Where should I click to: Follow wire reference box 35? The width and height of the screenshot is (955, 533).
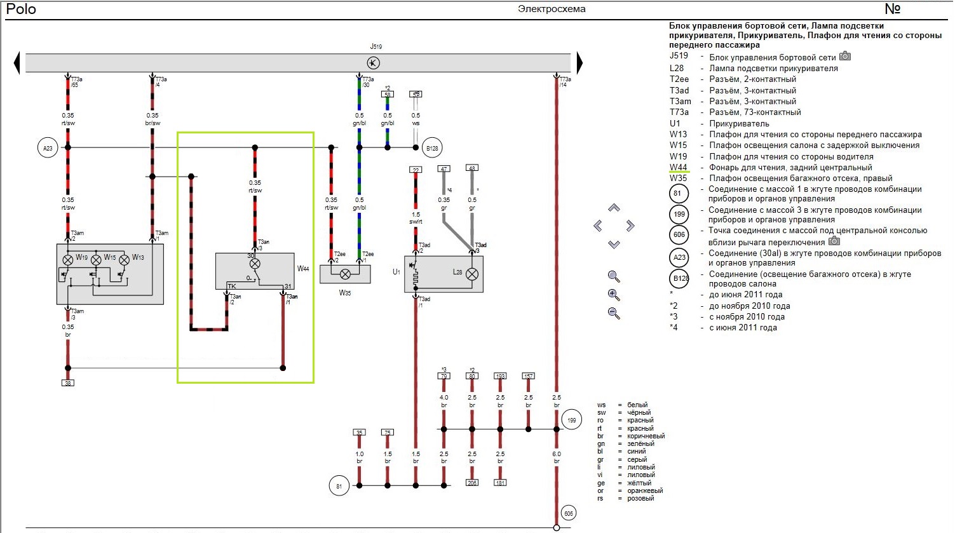pyautogui.click(x=359, y=433)
